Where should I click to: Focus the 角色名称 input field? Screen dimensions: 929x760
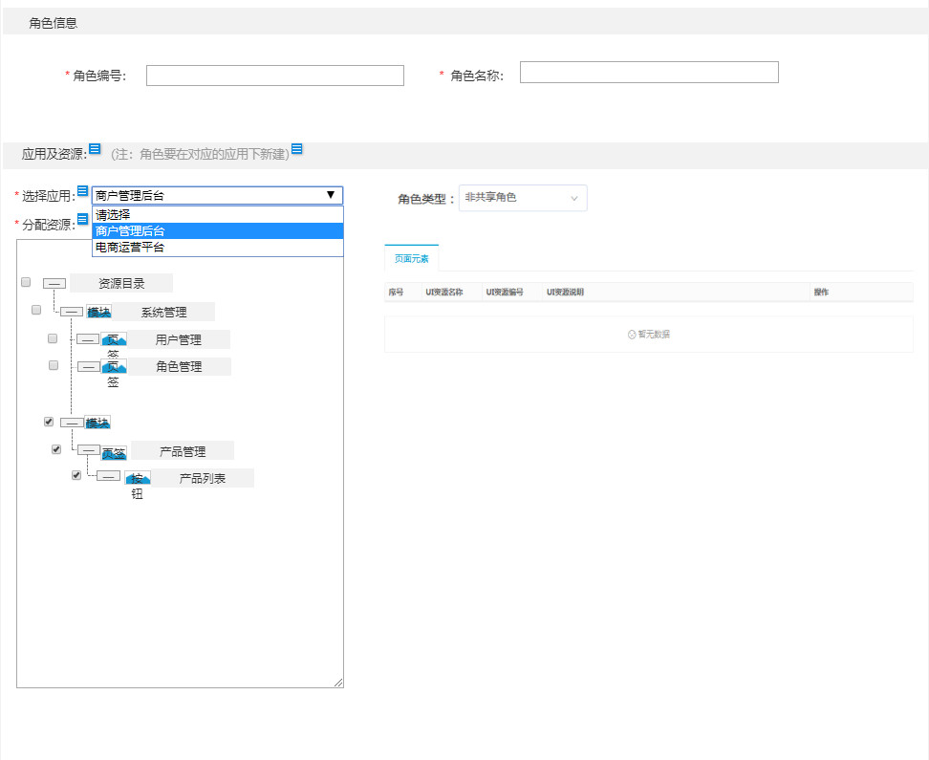[x=649, y=73]
